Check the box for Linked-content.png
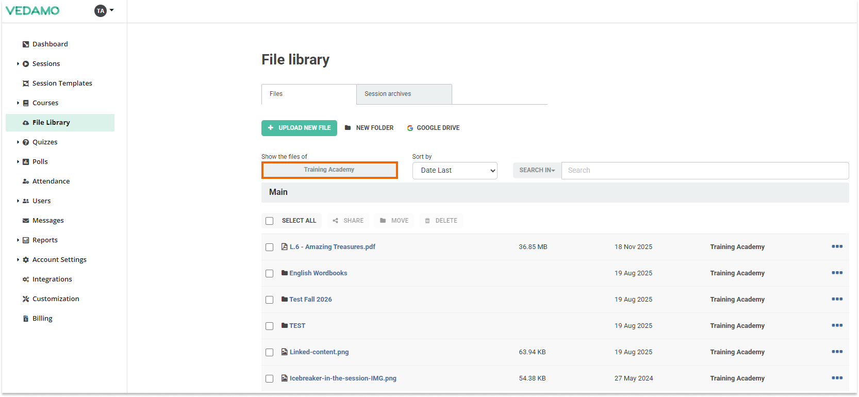Screen dimensions: 859x397 tap(269, 352)
